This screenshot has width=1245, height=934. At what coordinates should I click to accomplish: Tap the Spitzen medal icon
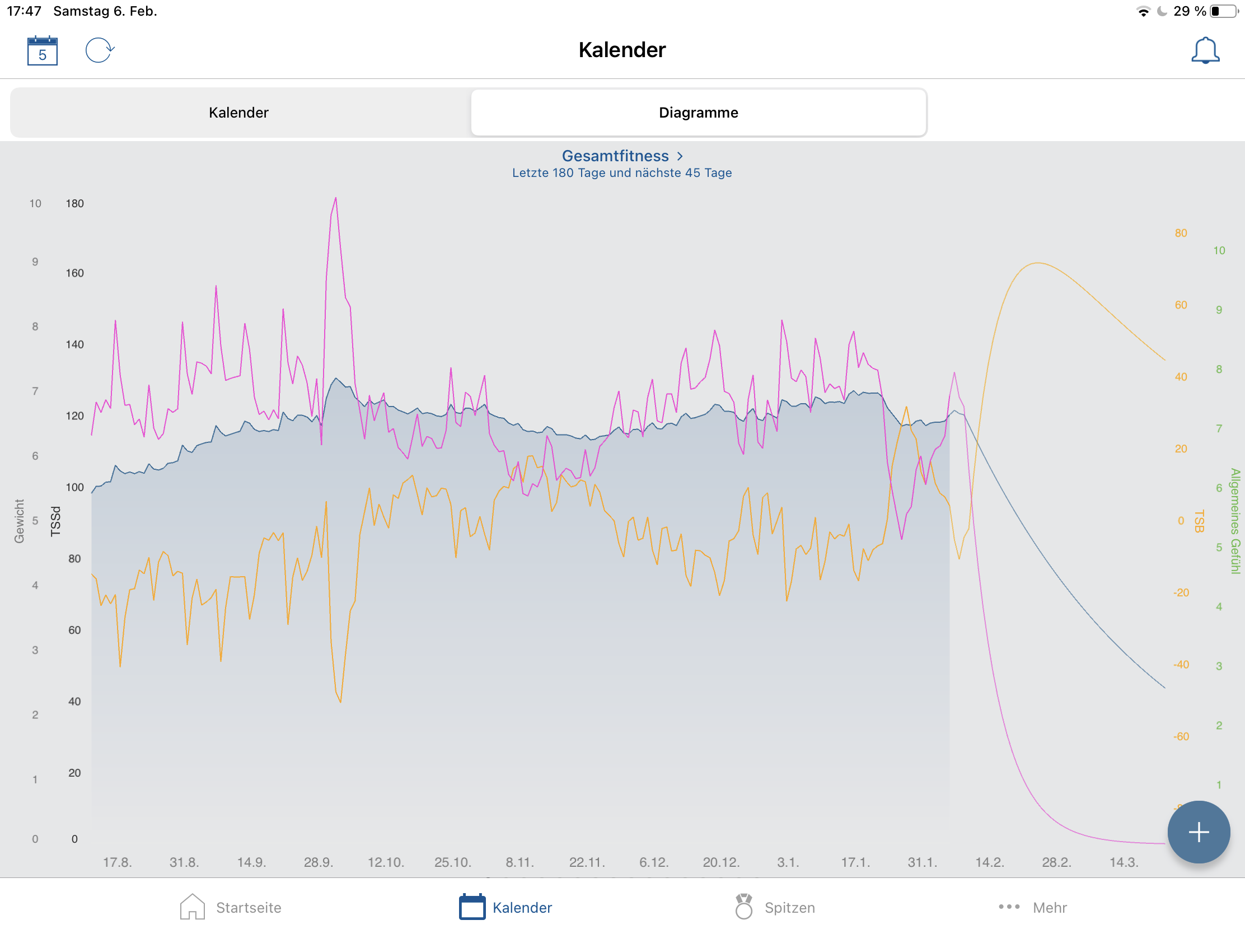click(x=743, y=907)
